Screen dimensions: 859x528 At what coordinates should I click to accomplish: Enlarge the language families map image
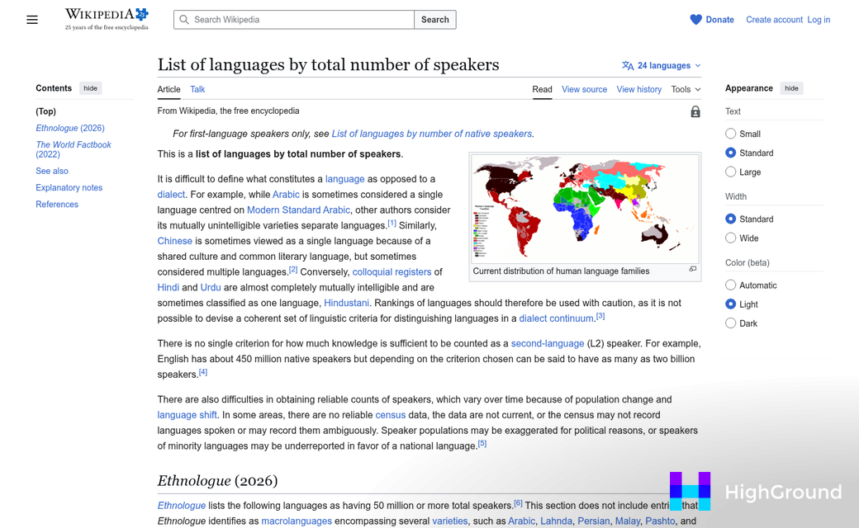pyautogui.click(x=692, y=269)
